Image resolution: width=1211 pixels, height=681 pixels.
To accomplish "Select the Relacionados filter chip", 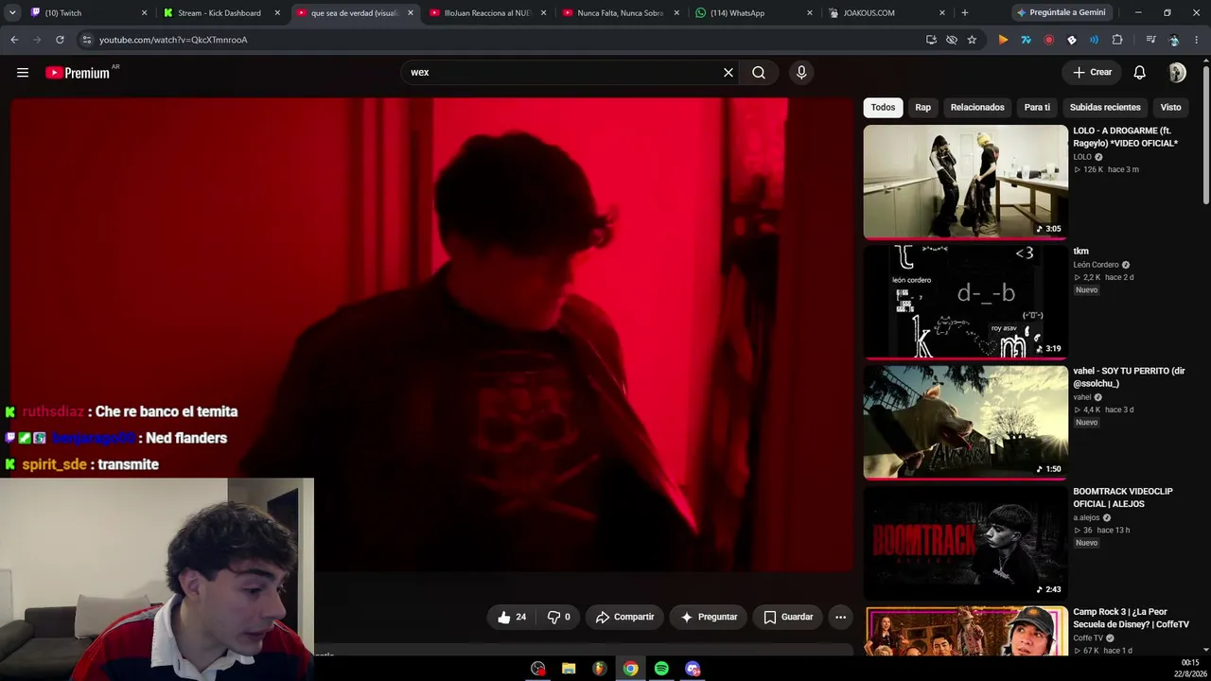I will pos(977,107).
